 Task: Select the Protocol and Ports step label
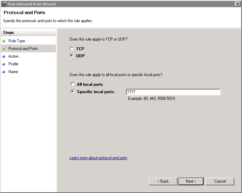23,49
